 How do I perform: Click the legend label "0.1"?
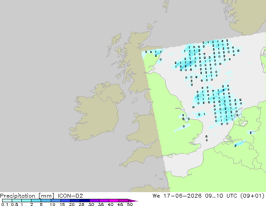click(x=5, y=204)
